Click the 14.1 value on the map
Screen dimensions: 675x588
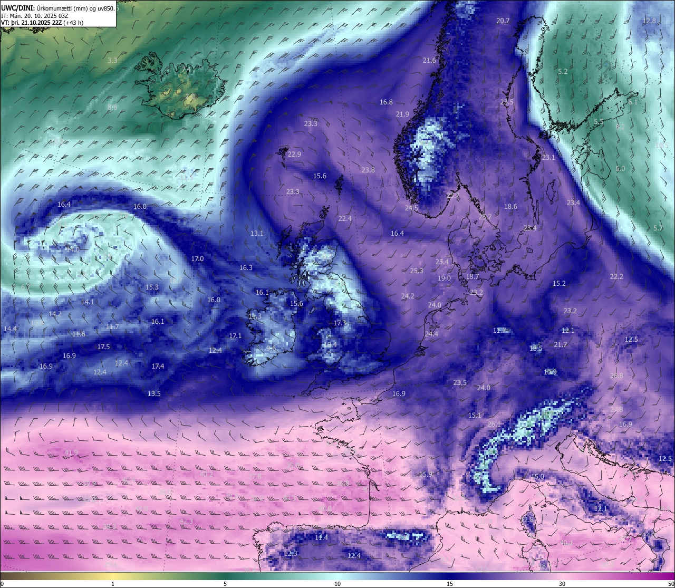[88, 302]
